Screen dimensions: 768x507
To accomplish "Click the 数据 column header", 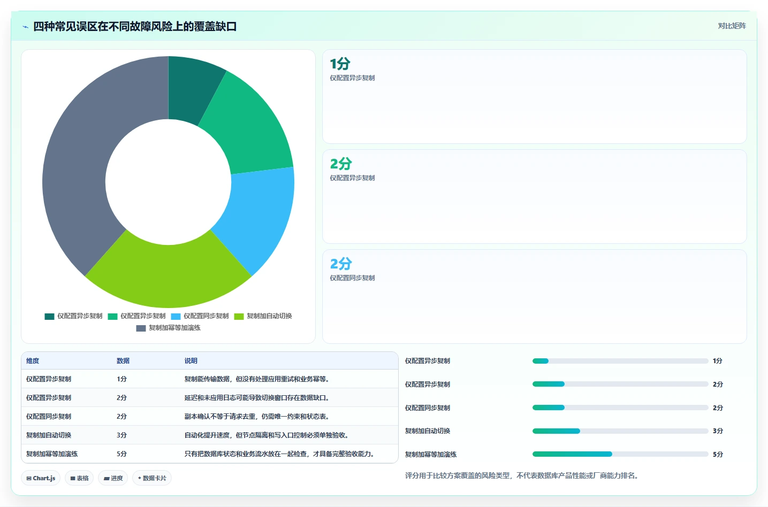I will [x=123, y=361].
